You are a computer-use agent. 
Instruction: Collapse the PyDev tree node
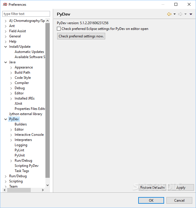5,119
